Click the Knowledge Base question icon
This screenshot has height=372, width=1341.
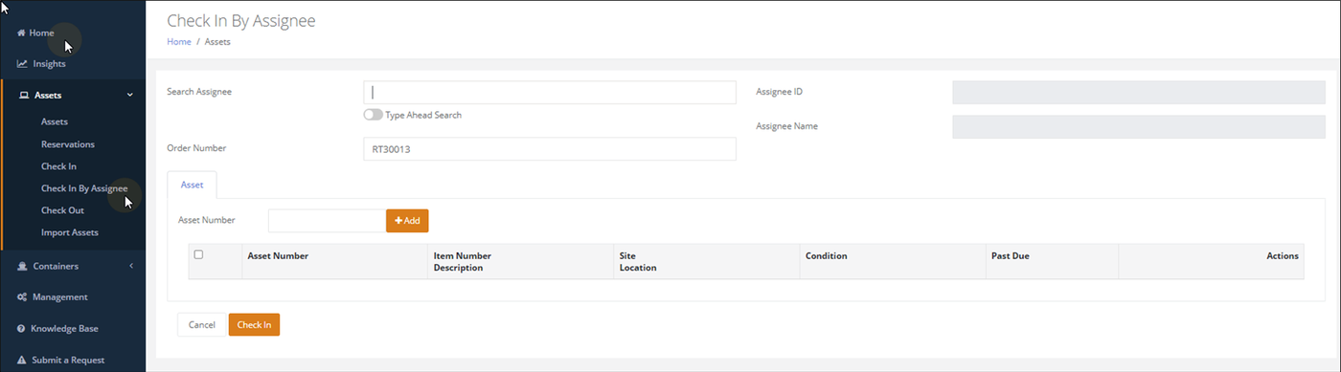pos(21,328)
